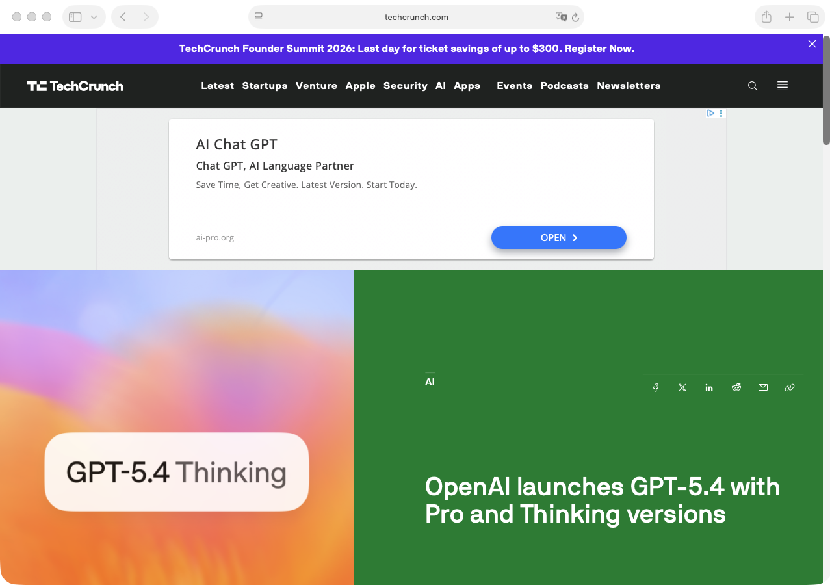Open TechCrunch search with the magnifier icon

(x=752, y=85)
